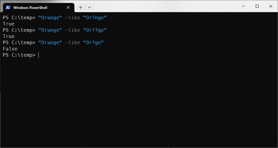Click the "Or??ge" pattern string
This screenshot has width=278, height=148.
coord(95,30)
